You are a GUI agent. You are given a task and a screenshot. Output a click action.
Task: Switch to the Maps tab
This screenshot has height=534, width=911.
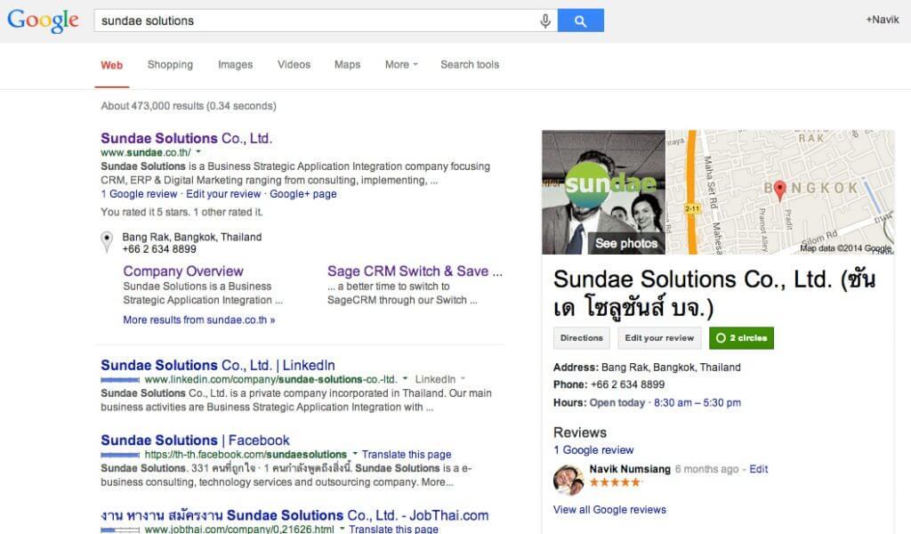coord(347,65)
